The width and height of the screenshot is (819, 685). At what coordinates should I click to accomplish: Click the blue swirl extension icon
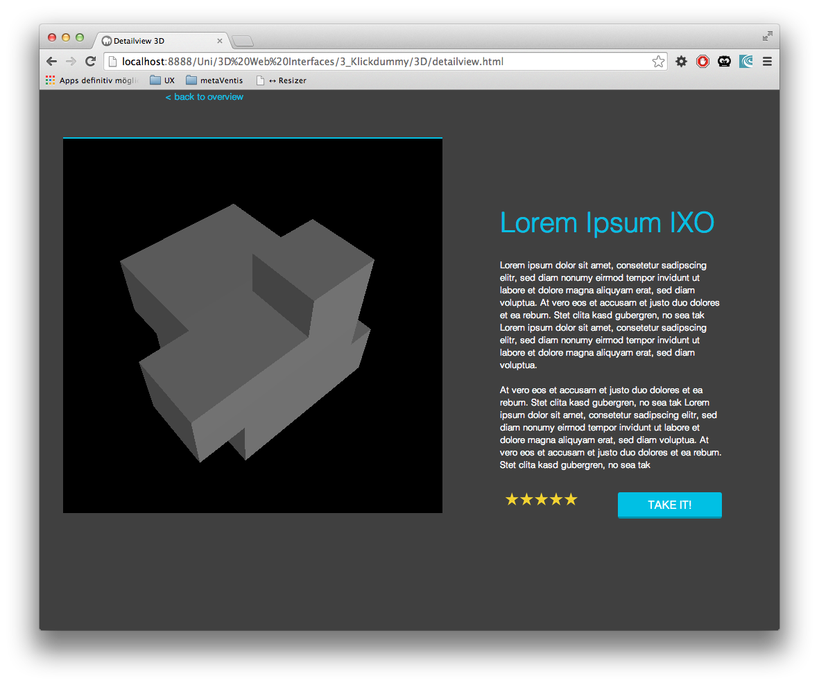point(745,62)
